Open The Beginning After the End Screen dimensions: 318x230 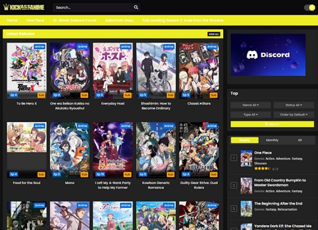pyautogui.click(x=278, y=204)
